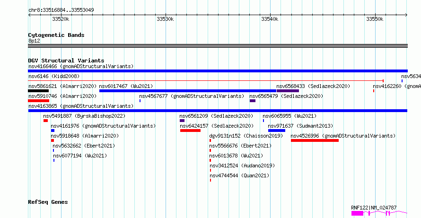Click the magenta RNF122 gene exon block

pos(357,213)
